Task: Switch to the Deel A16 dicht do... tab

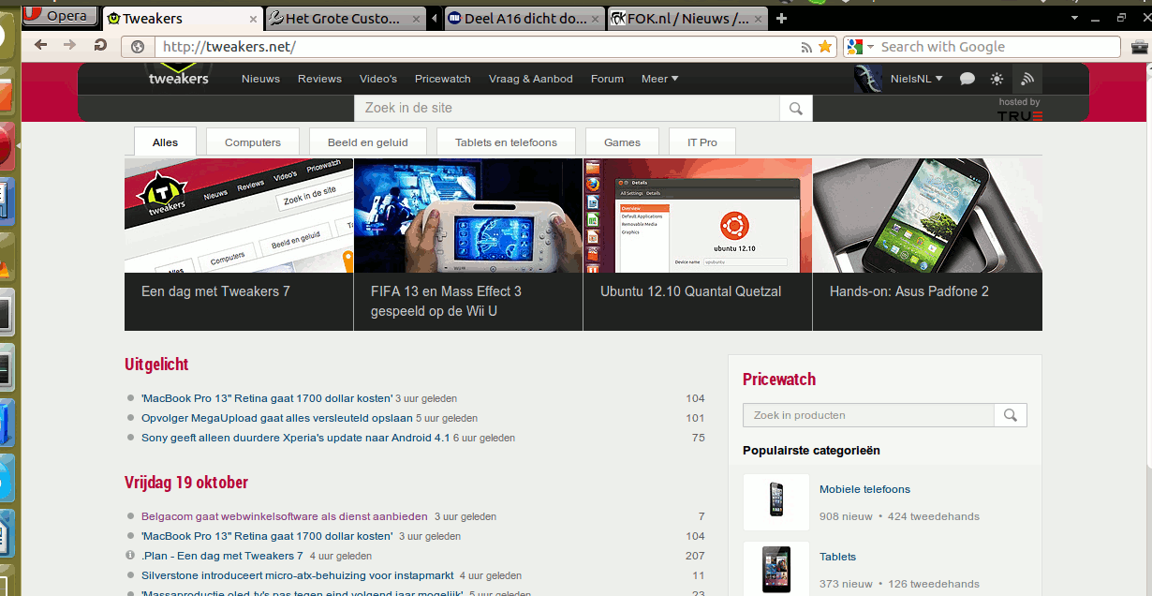Action: coord(524,19)
